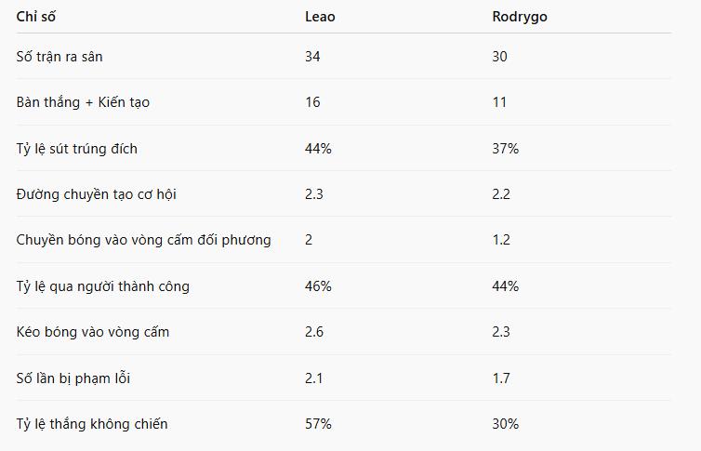Screen dimensions: 701x451
Task: Select 'Đường chuyền tạo cơ hội' row label
Action: pos(96,194)
